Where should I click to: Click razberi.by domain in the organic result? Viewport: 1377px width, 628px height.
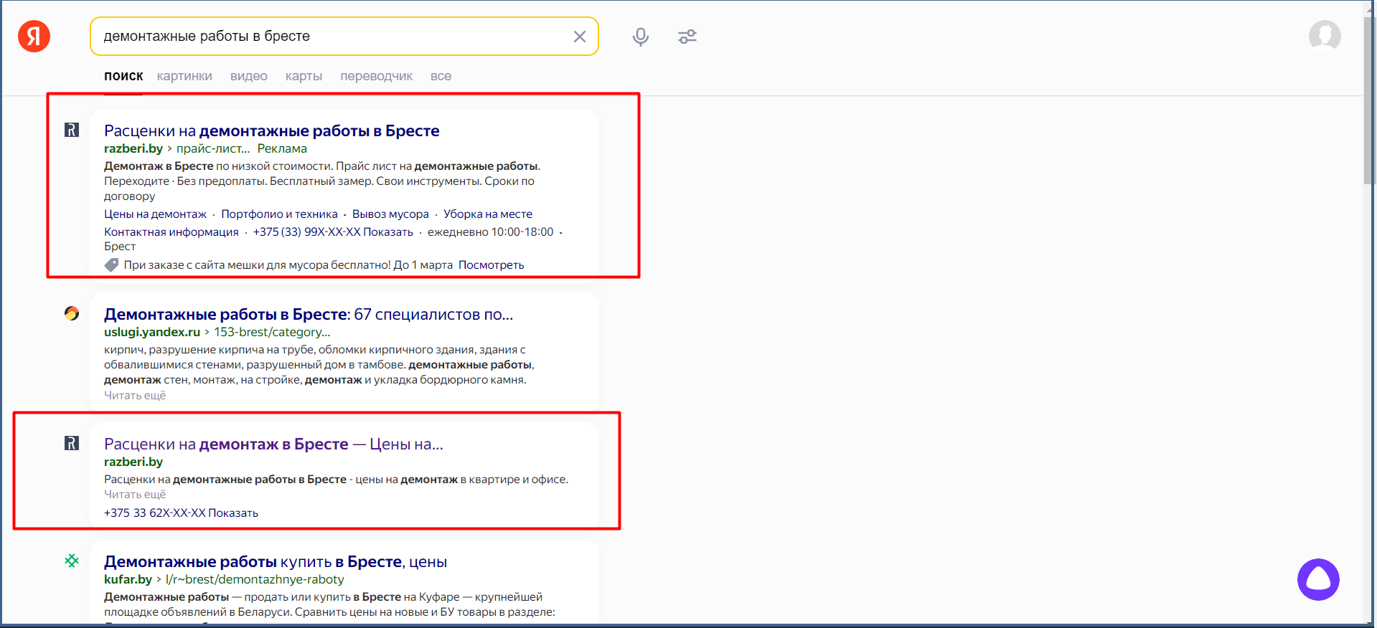(133, 462)
